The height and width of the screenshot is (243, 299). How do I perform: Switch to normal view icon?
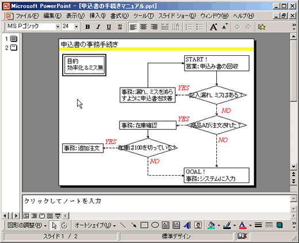[26, 216]
